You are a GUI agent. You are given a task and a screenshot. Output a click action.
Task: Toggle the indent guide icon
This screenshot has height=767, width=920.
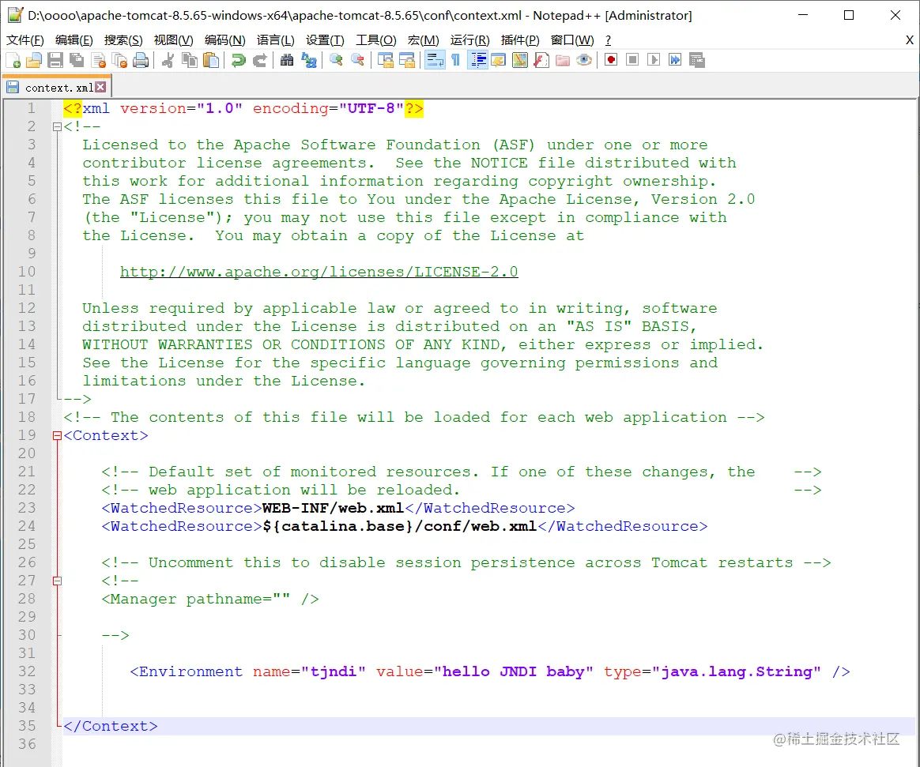477,60
